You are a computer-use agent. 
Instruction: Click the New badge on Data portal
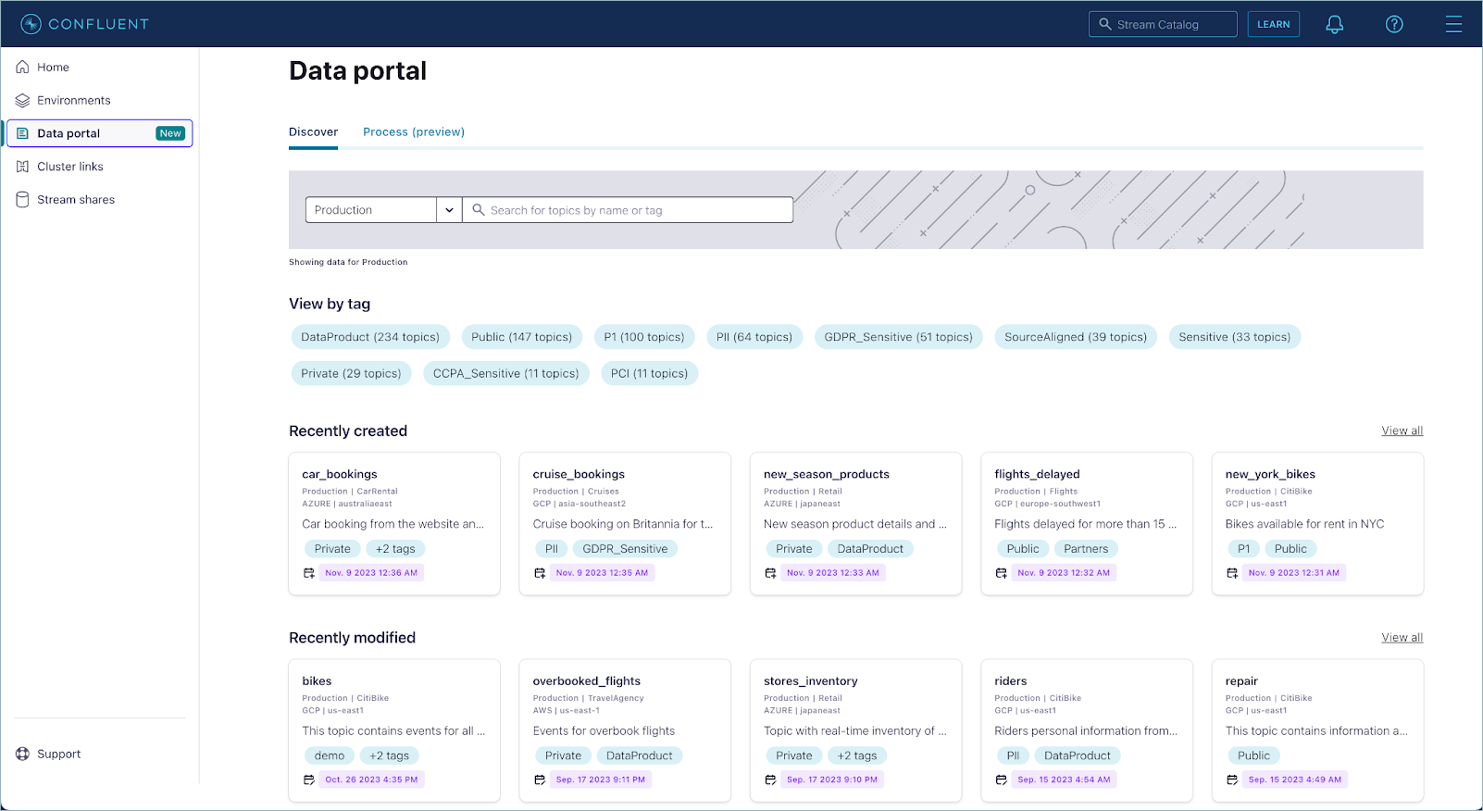click(170, 133)
